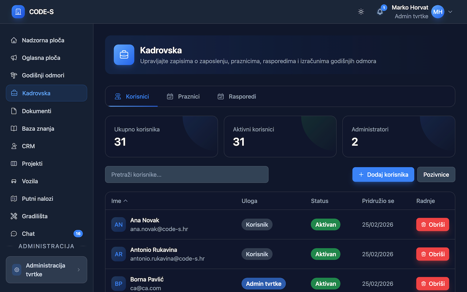Viewport: 467px width, 292px height.
Task: Toggle light mode with the sun icon
Action: [361, 12]
